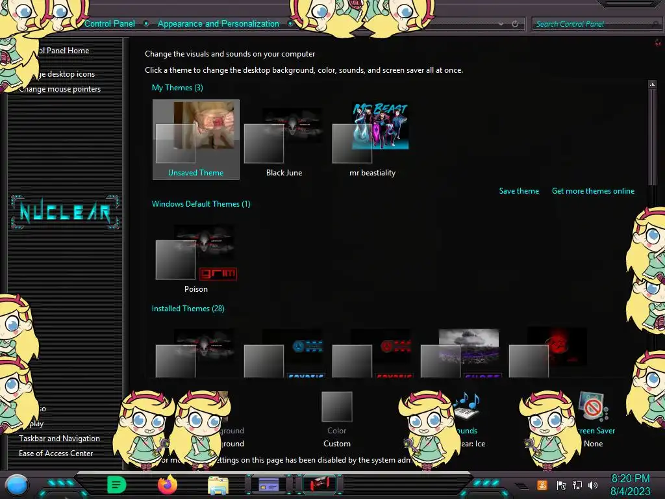Click the Color swatch icon labeled Custom
The width and height of the screenshot is (665, 499).
[x=337, y=407]
